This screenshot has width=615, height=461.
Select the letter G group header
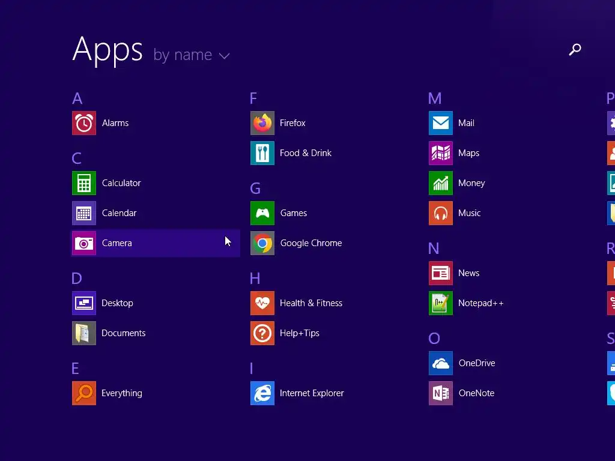tap(255, 188)
